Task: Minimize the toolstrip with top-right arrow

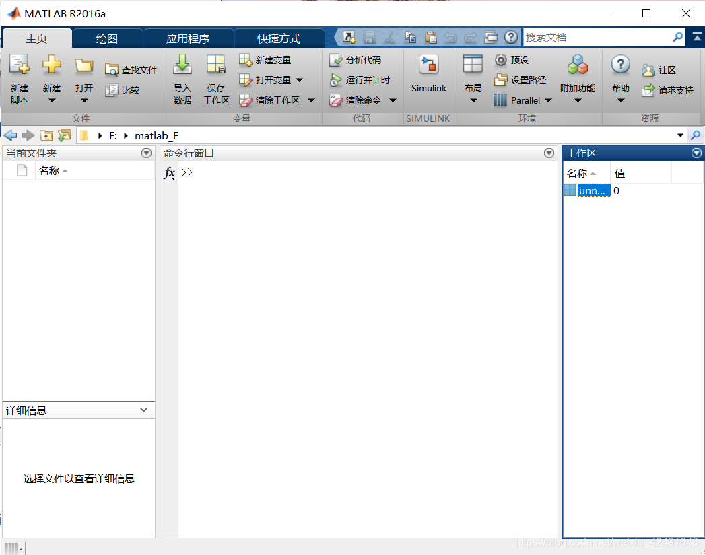Action: (697, 37)
